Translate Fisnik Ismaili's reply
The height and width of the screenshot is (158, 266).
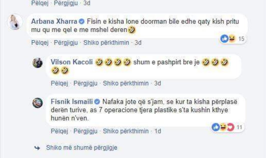126,131
